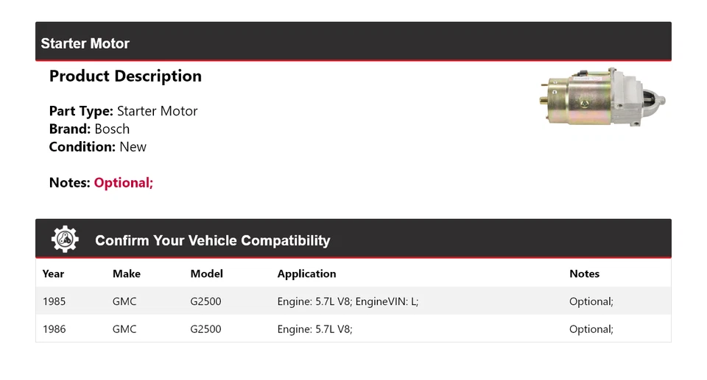707x380 pixels.
Task: Click the red Optional; note text
Action: 123,183
